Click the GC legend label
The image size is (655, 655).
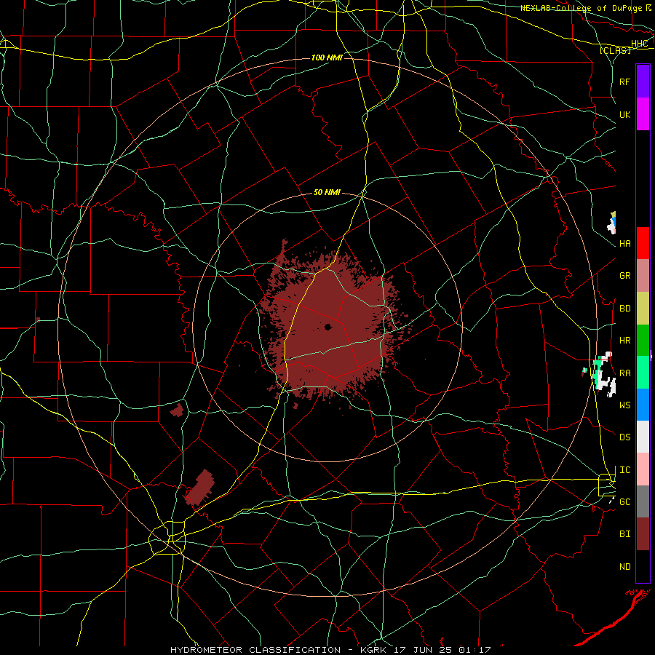624,502
